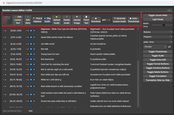
Task: Adjust the Width slider handle
Action: tap(164, 25)
